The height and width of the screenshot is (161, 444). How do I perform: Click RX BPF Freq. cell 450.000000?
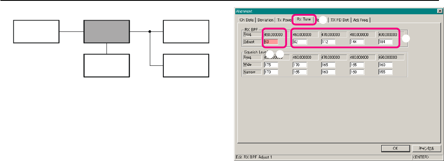[x=277, y=34]
